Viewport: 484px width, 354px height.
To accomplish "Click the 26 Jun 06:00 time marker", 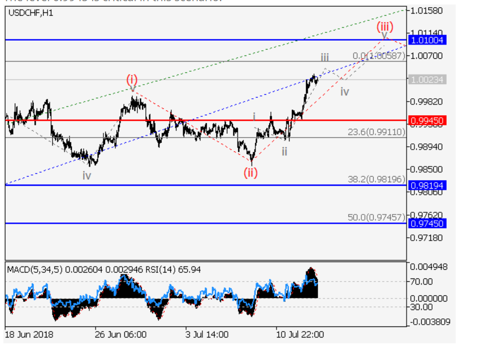I will point(121,334).
